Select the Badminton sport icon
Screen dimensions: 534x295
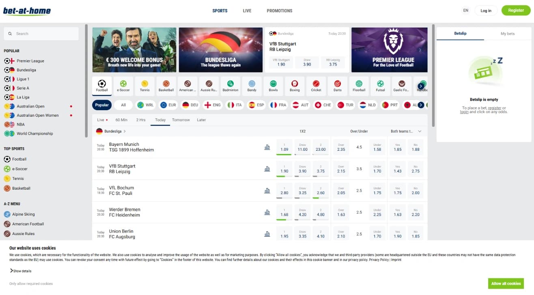tap(230, 86)
